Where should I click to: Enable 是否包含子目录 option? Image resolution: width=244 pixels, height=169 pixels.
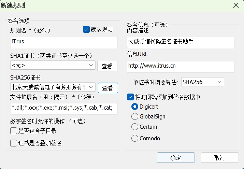tap(14, 131)
